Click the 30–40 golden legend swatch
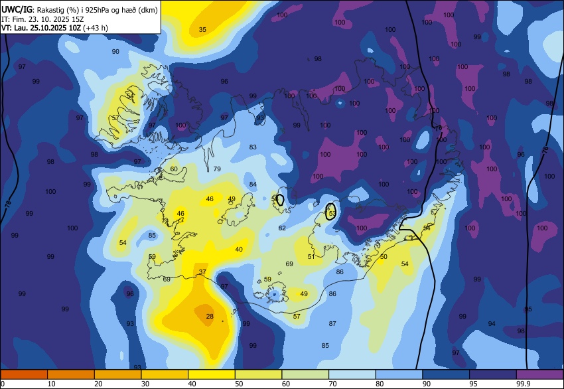Viewport: 564px width, 389px height. coord(165,374)
